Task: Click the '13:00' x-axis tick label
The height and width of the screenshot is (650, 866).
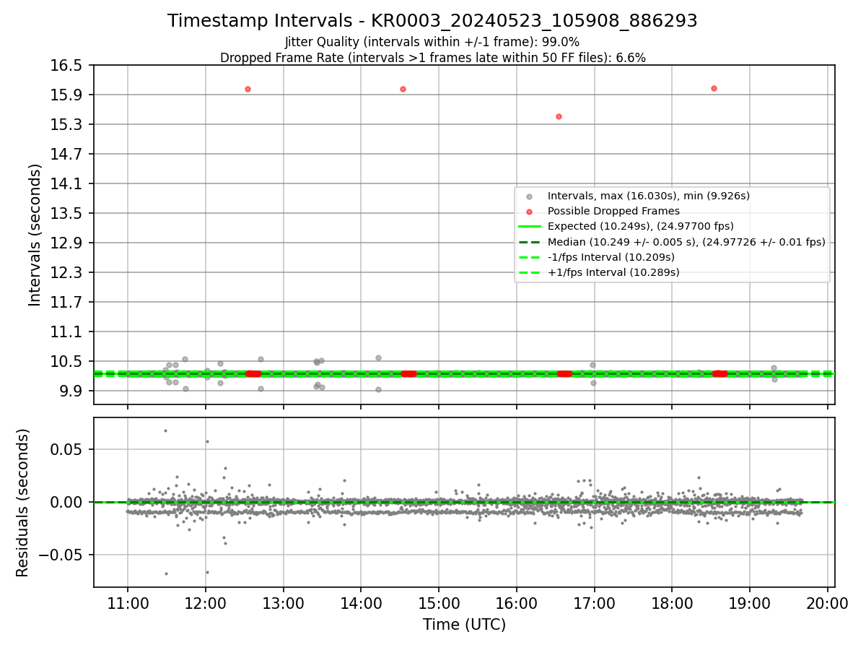Action: (x=283, y=603)
